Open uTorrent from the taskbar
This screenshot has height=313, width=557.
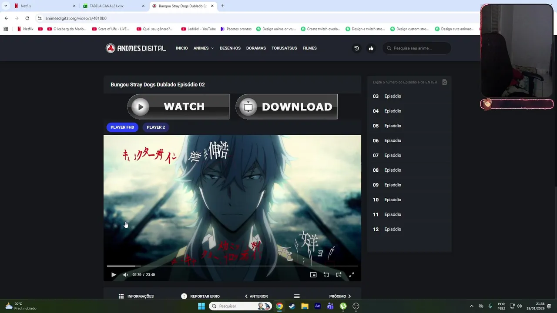click(343, 306)
